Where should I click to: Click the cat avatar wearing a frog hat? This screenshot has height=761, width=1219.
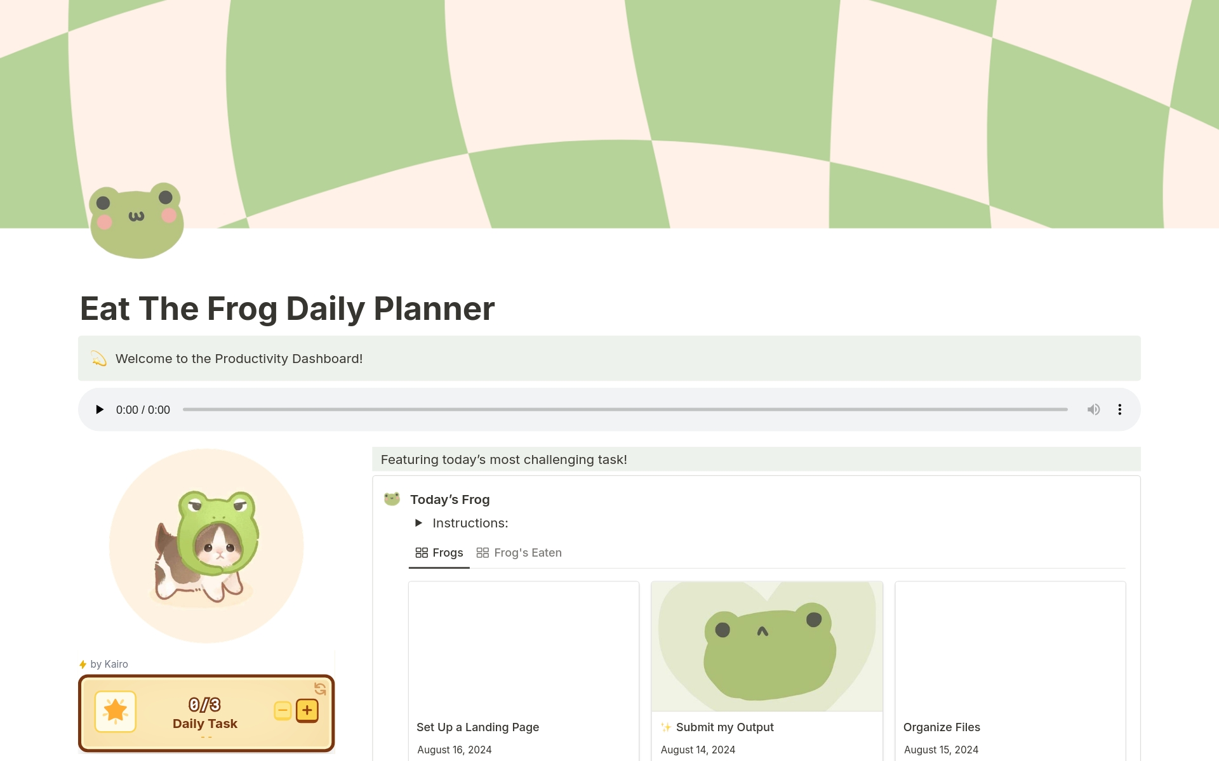(x=206, y=546)
